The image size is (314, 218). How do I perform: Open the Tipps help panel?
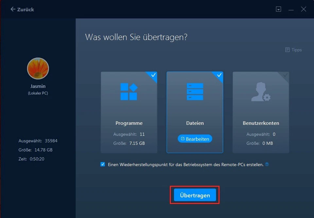pos(293,50)
